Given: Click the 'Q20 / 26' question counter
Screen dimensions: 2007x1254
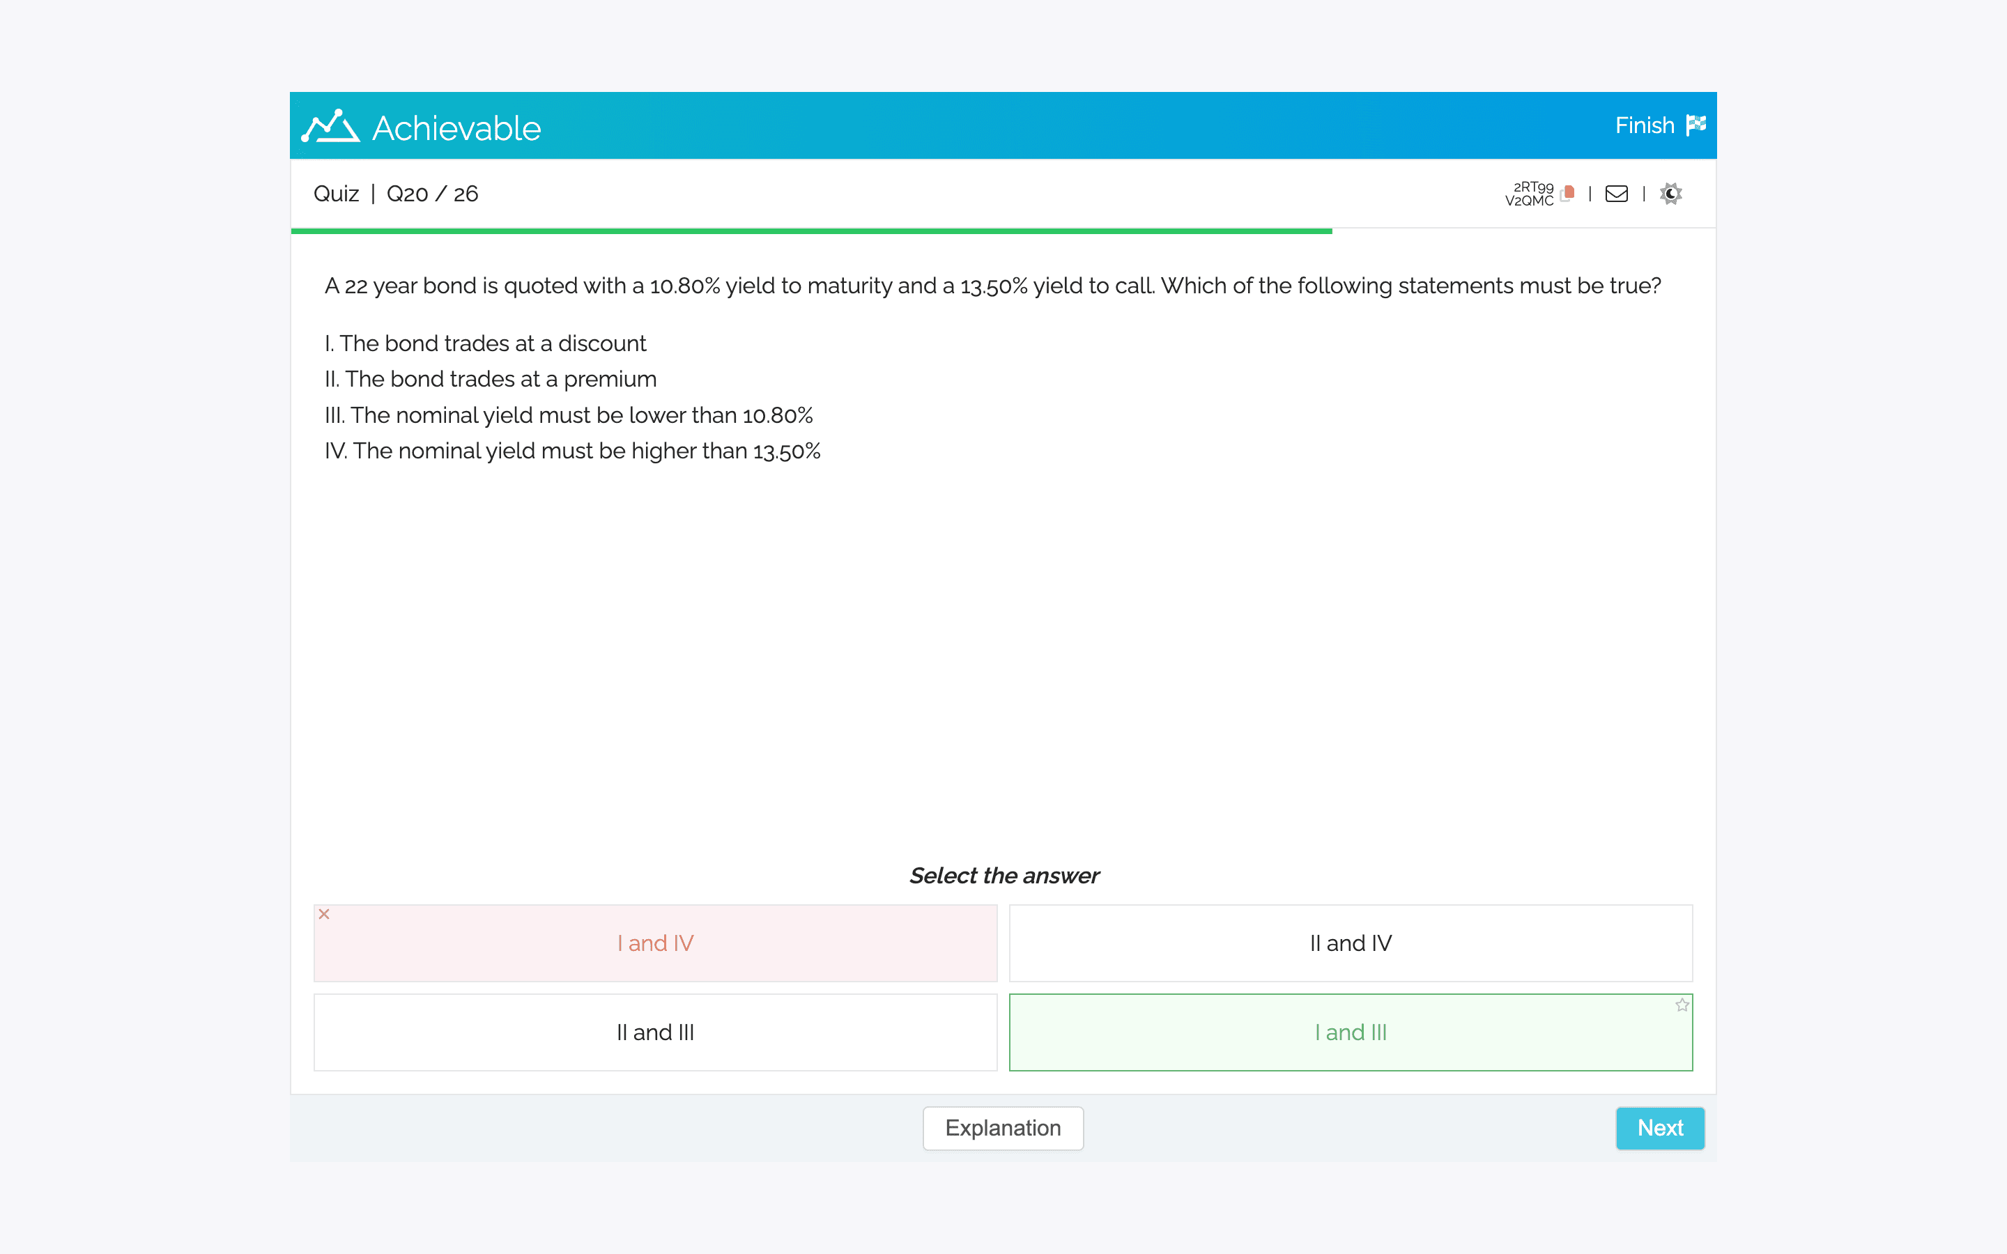Looking at the screenshot, I should click(432, 194).
